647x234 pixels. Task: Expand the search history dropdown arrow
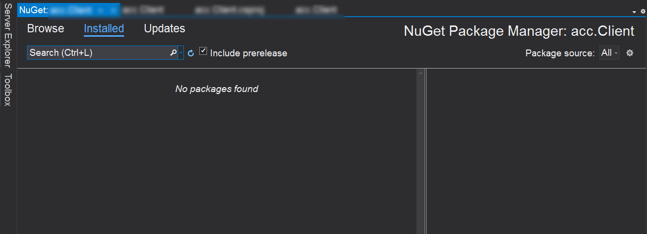click(181, 53)
